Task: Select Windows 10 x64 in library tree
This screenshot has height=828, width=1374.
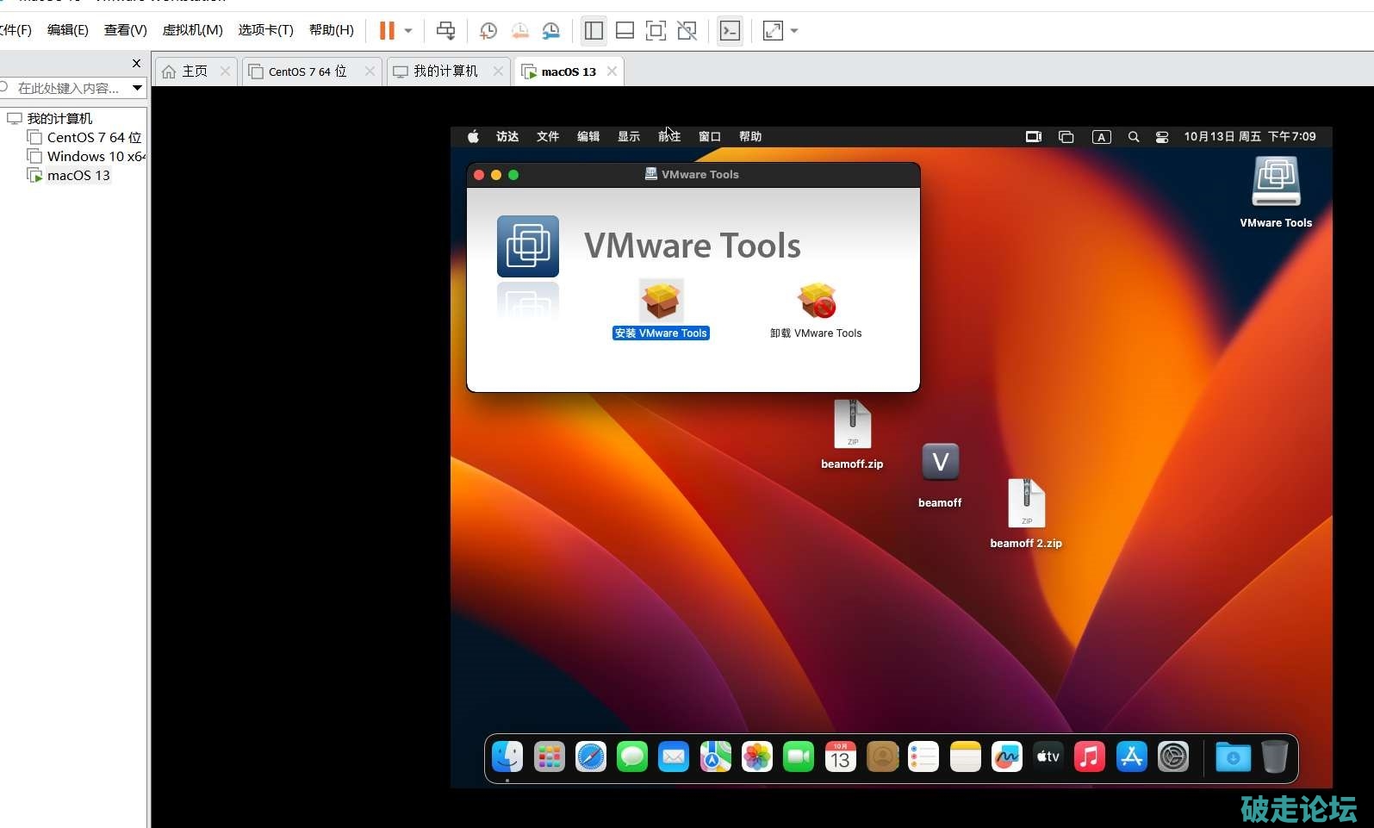Action: [95, 156]
